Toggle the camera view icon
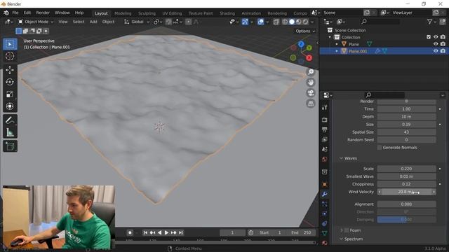 pyautogui.click(x=311, y=93)
